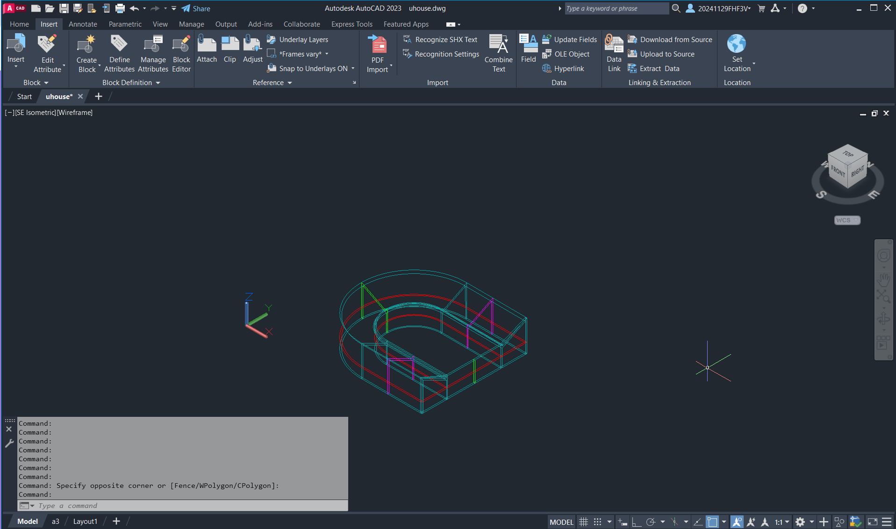Select the Pan hand tool in navigation bar
Image resolution: width=896 pixels, height=529 pixels.
pyautogui.click(x=883, y=280)
